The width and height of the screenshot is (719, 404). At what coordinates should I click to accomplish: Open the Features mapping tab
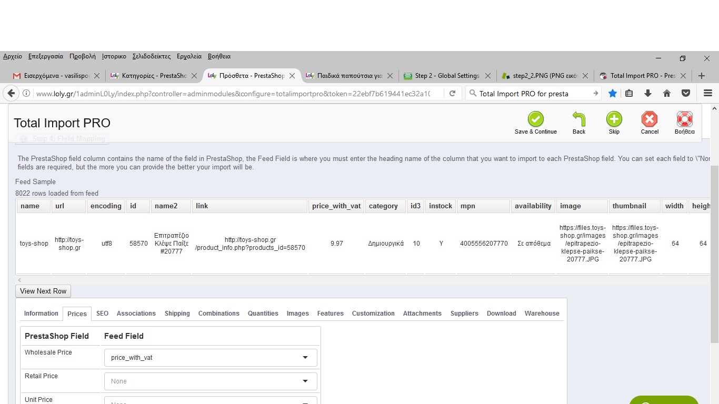(x=331, y=314)
